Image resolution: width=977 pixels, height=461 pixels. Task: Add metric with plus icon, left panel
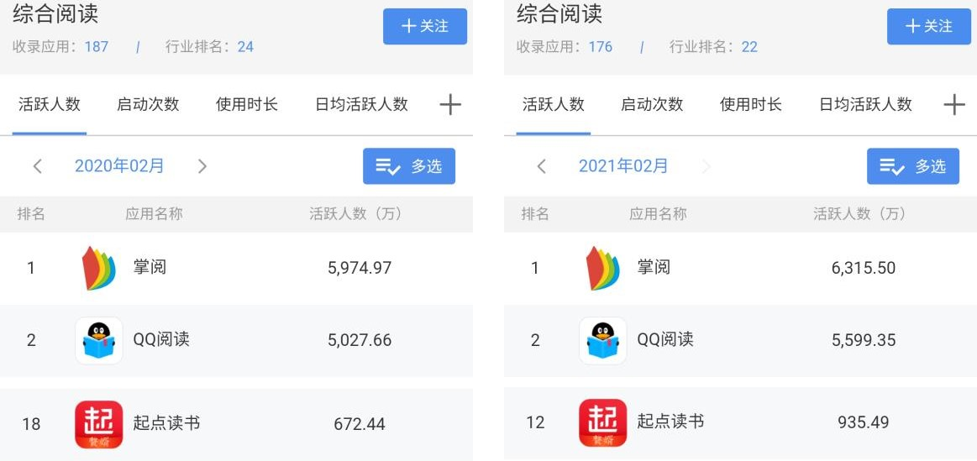point(450,105)
